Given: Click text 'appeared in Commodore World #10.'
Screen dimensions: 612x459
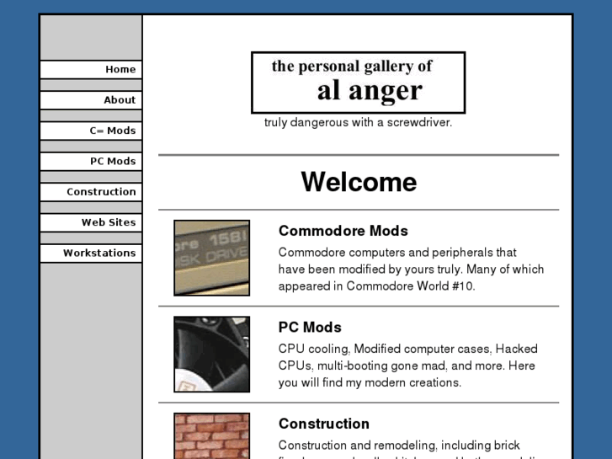Looking at the screenshot, I should coord(376,286).
